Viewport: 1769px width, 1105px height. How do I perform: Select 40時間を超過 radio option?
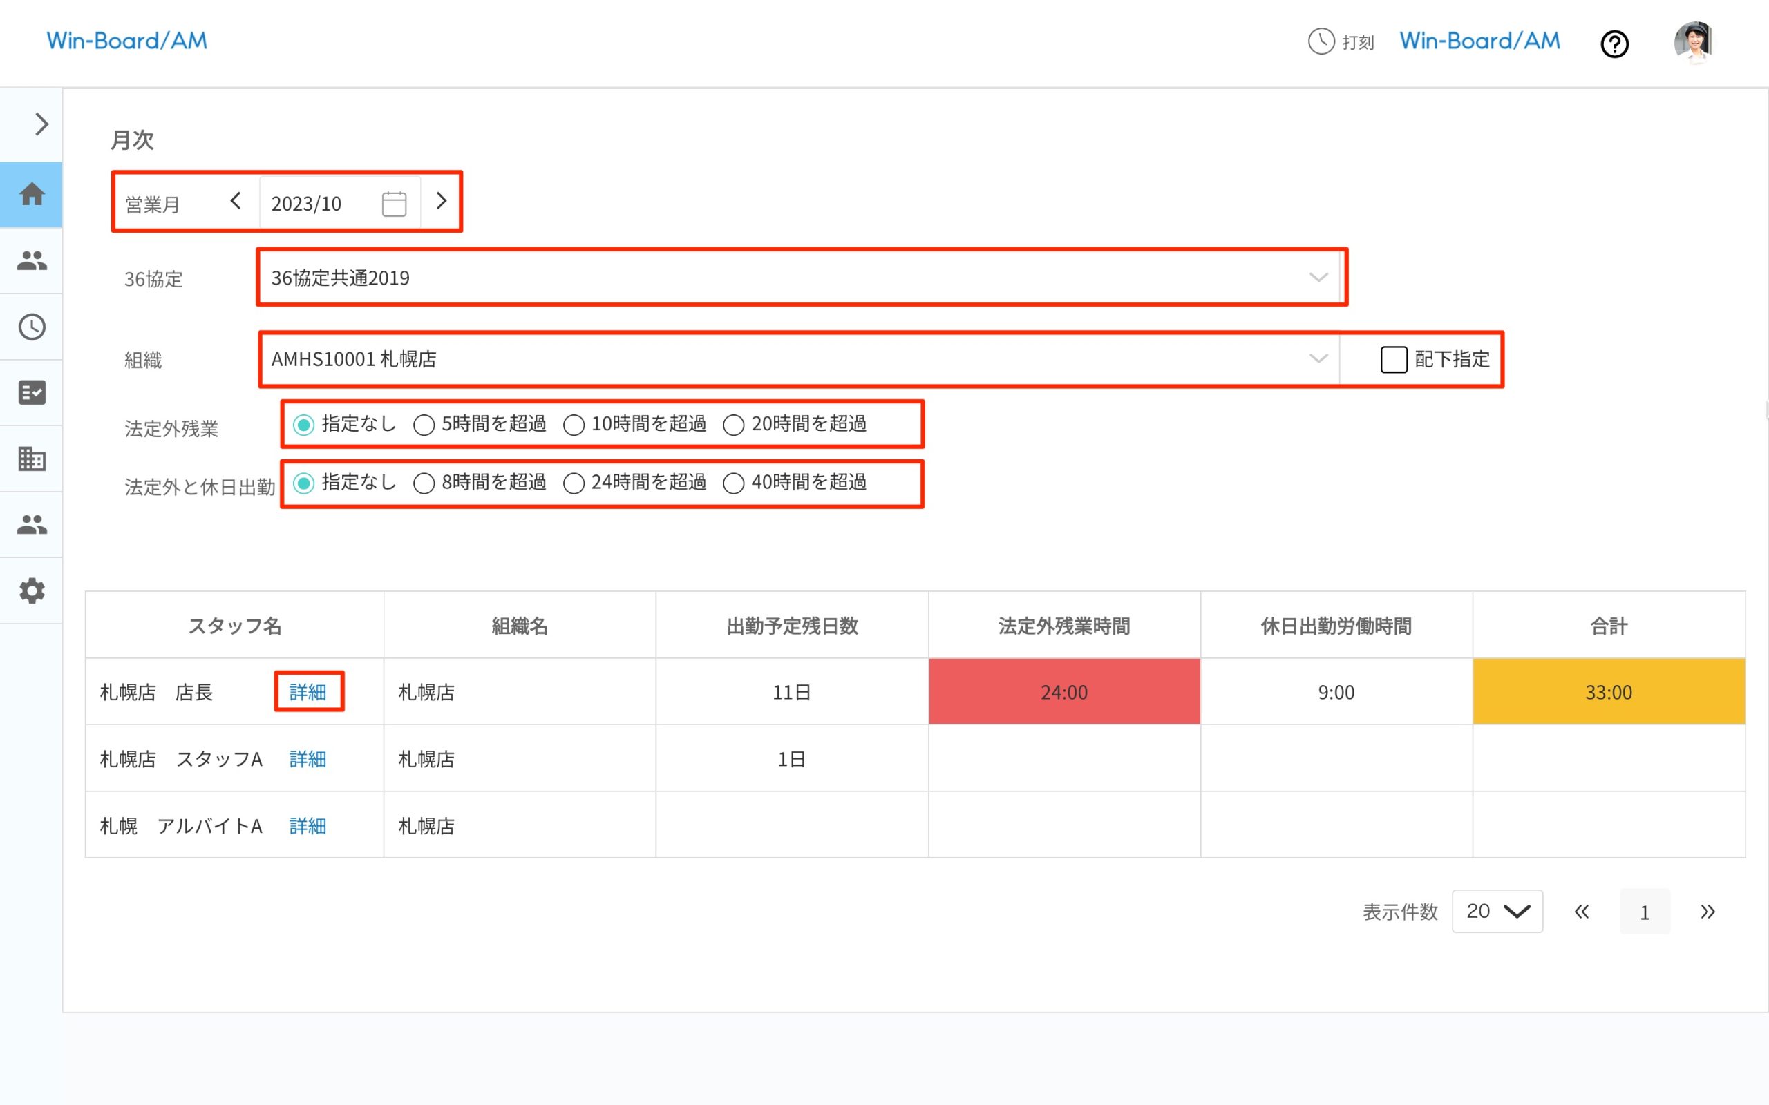(733, 483)
